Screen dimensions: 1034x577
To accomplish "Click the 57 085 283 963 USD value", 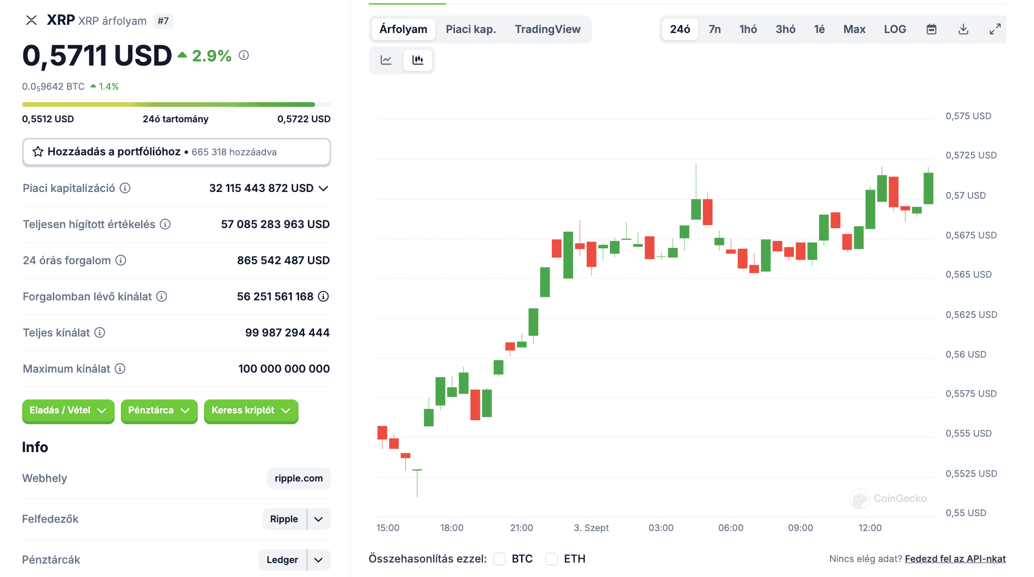I will click(x=275, y=225).
